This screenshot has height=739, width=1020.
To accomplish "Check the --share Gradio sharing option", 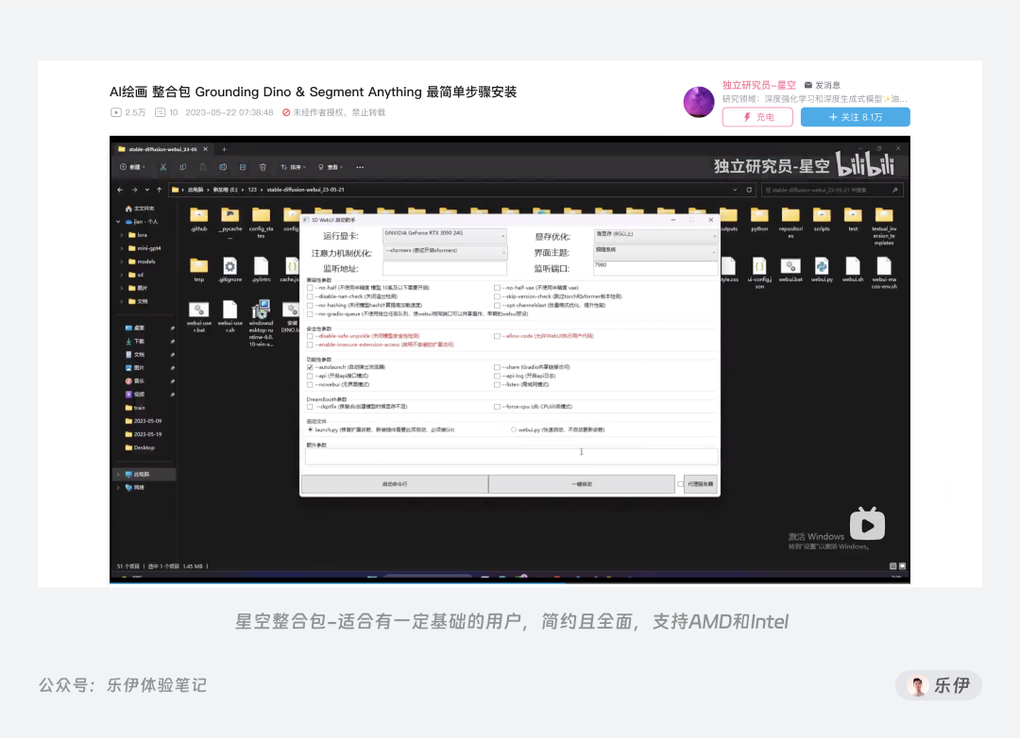I will 497,367.
